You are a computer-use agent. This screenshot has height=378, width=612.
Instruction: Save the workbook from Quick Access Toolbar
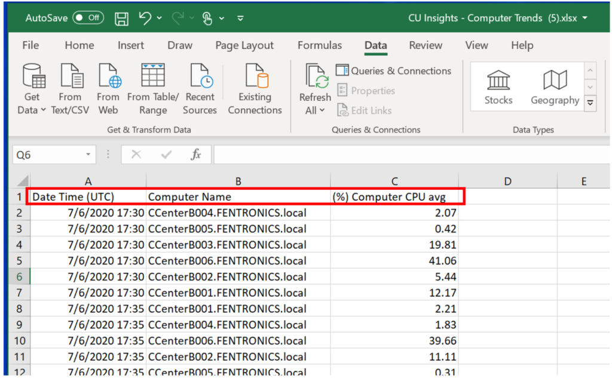(x=121, y=18)
